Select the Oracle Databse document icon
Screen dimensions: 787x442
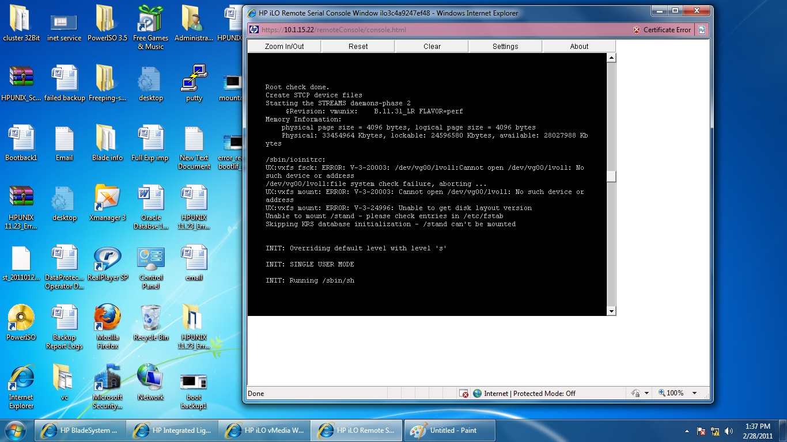click(150, 208)
